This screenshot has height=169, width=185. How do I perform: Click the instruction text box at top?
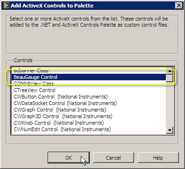click(92, 35)
